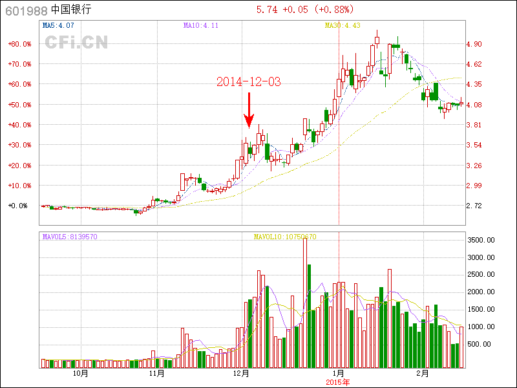Click the 2.99 price axis label
This screenshot has height=388, width=517.
point(474,186)
